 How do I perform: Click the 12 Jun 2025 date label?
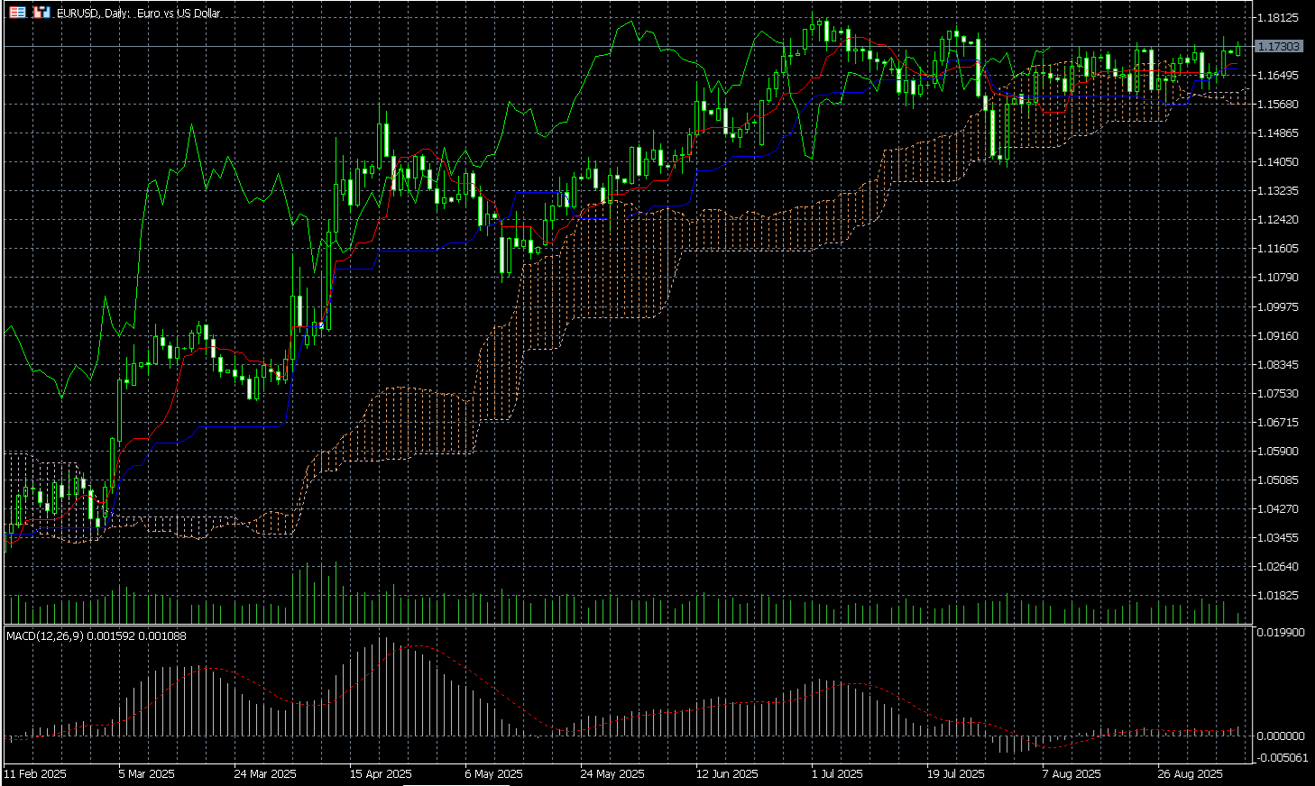coord(727,774)
